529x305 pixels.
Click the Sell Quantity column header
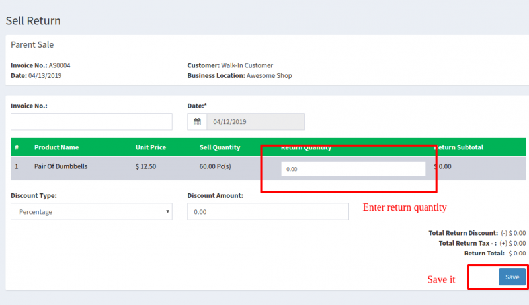click(220, 147)
